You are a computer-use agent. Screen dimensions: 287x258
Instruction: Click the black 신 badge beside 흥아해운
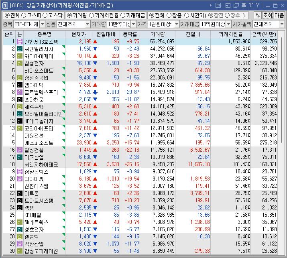20,99
